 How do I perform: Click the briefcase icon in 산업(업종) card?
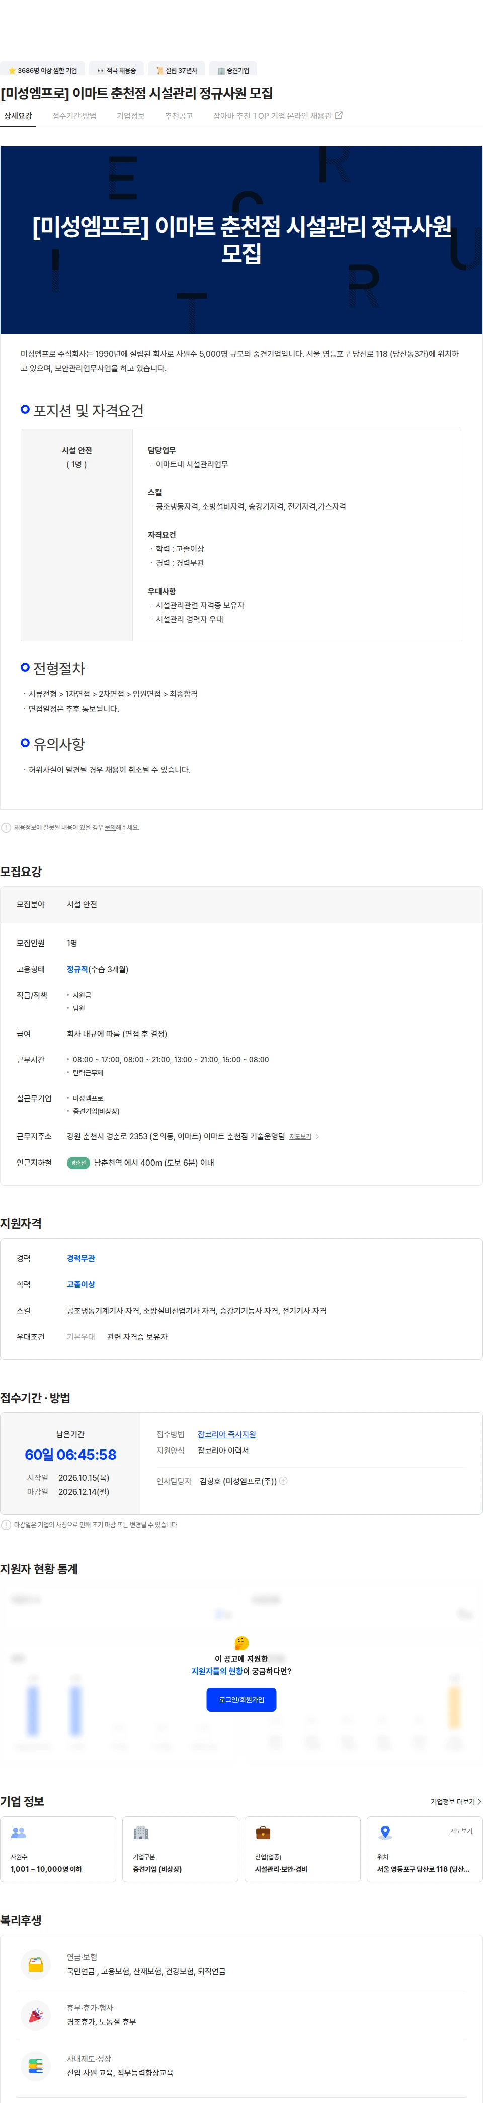pyautogui.click(x=263, y=1833)
